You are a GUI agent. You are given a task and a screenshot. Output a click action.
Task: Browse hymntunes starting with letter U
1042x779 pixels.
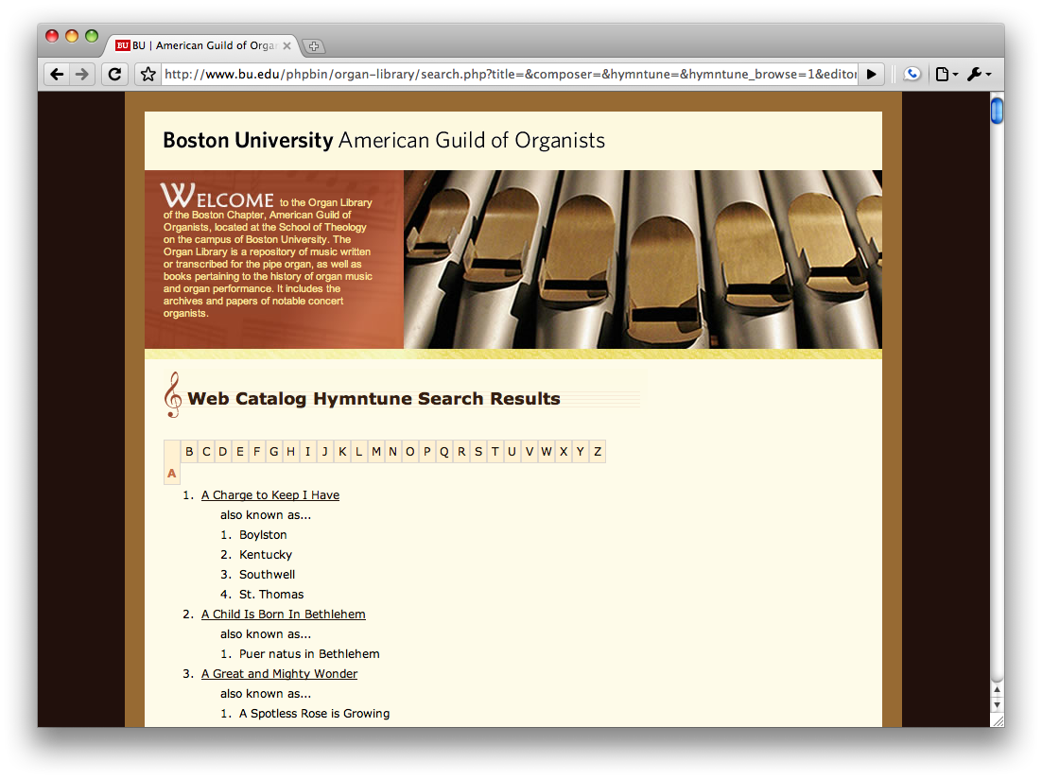click(512, 451)
